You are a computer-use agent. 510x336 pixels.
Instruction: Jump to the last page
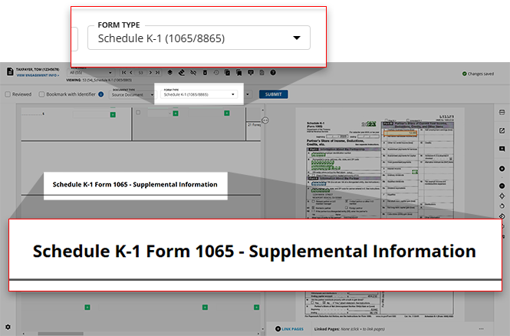pyautogui.click(x=157, y=73)
